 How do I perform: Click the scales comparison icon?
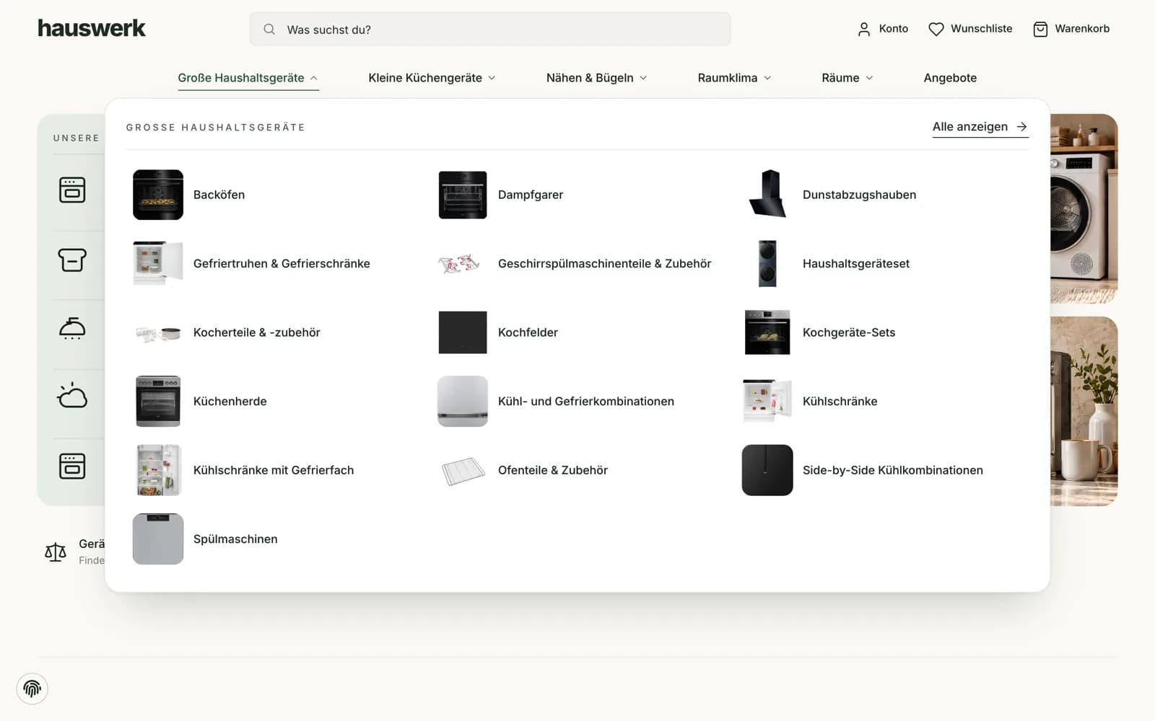point(56,552)
